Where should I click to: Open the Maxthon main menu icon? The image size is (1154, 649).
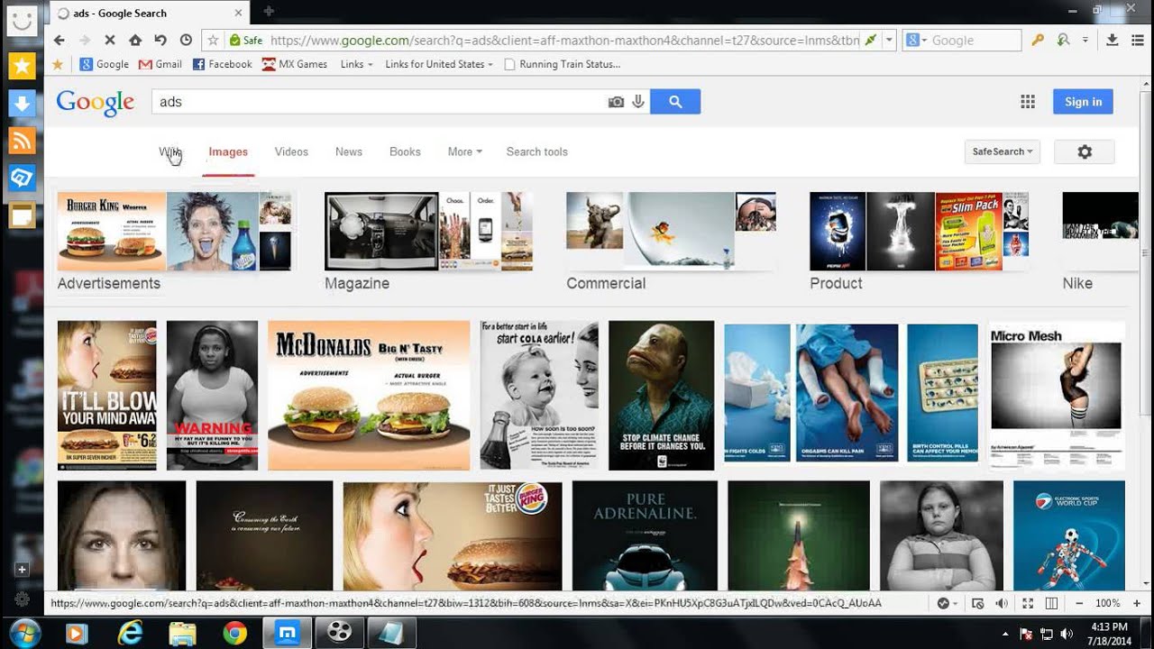tap(1137, 40)
